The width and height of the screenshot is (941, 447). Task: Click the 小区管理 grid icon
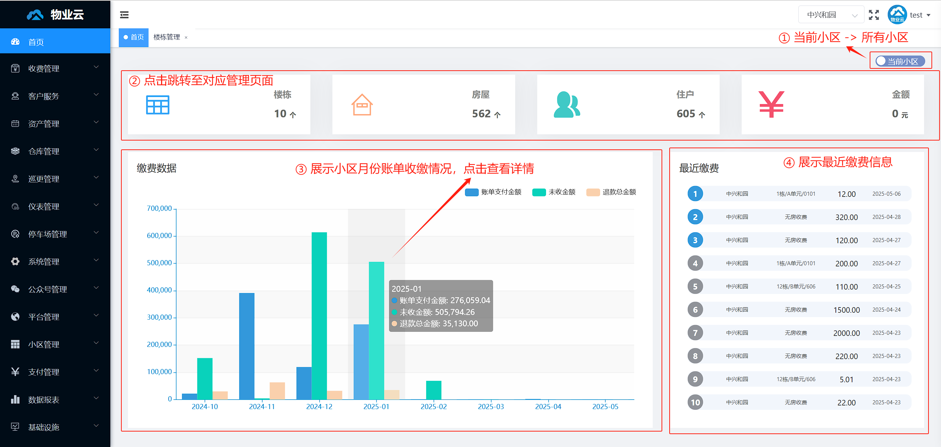coord(15,344)
